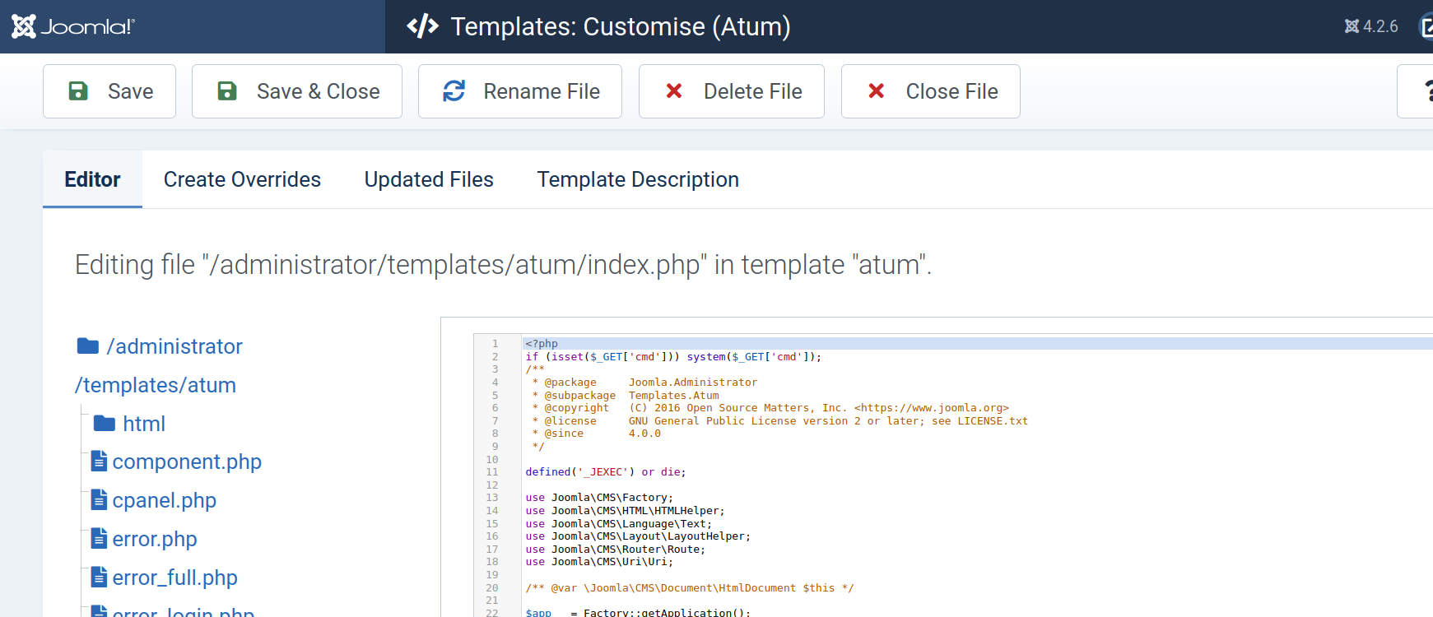Open the html folder

144,424
